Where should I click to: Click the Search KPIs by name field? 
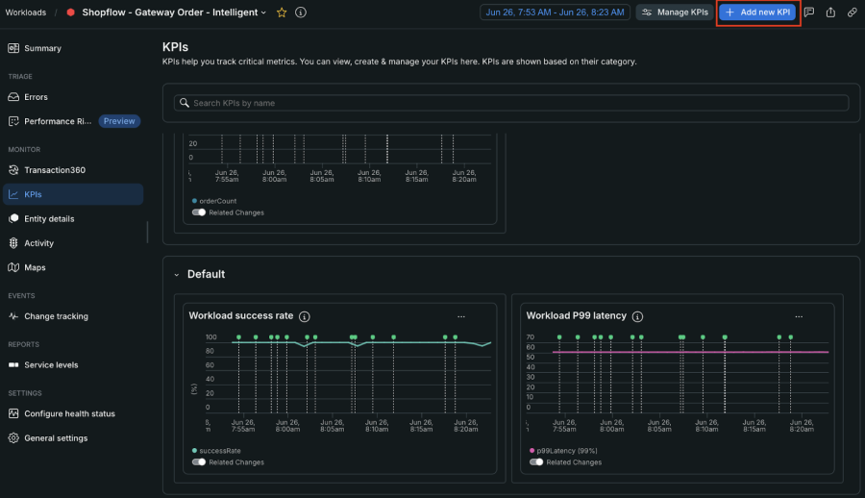click(x=511, y=103)
